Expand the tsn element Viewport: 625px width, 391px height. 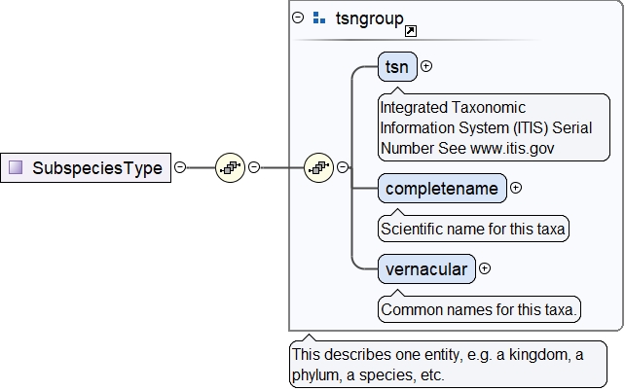(426, 66)
